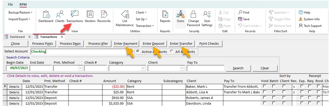Toggle Void checkbox for Davidson, Linda
The image size is (329, 112).
tap(265, 103)
